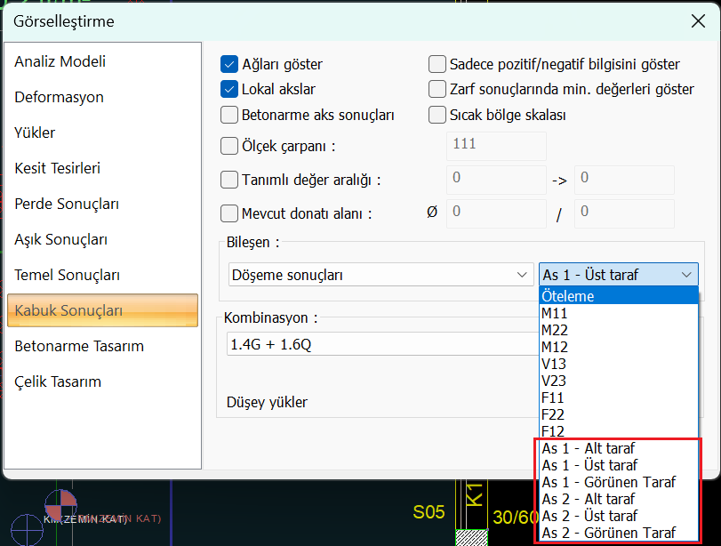This screenshot has width=721, height=546.
Task: Click the Mevcut donatı alanı diameter field
Action: coord(495,213)
